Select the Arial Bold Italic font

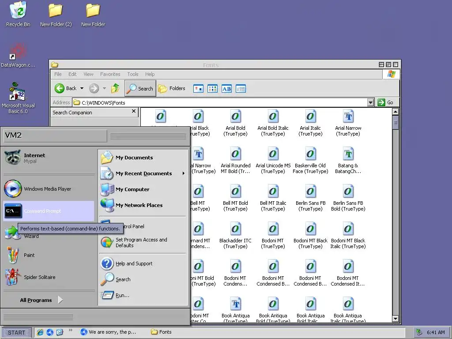tap(273, 123)
